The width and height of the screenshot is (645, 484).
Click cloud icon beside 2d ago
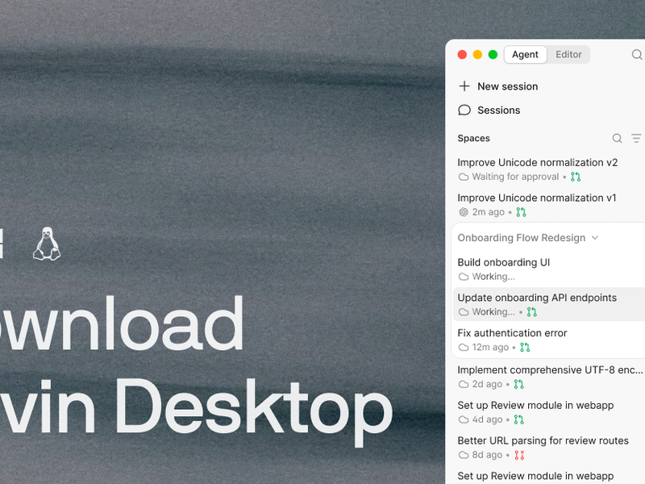(x=464, y=385)
